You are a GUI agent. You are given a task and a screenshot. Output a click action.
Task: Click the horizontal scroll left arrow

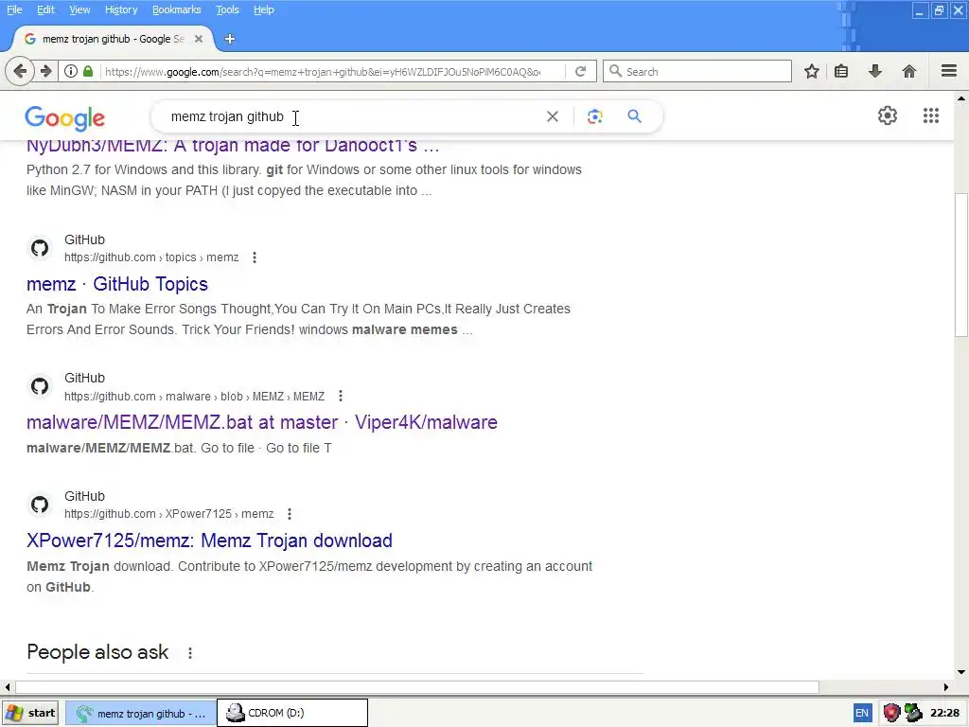[8, 687]
